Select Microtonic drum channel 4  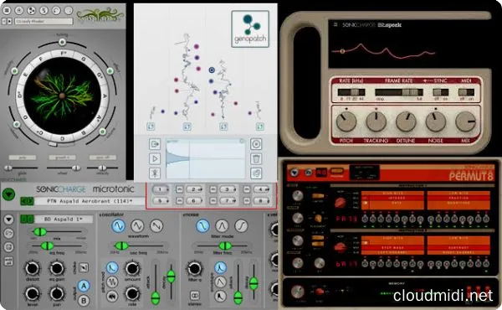pyautogui.click(x=262, y=189)
